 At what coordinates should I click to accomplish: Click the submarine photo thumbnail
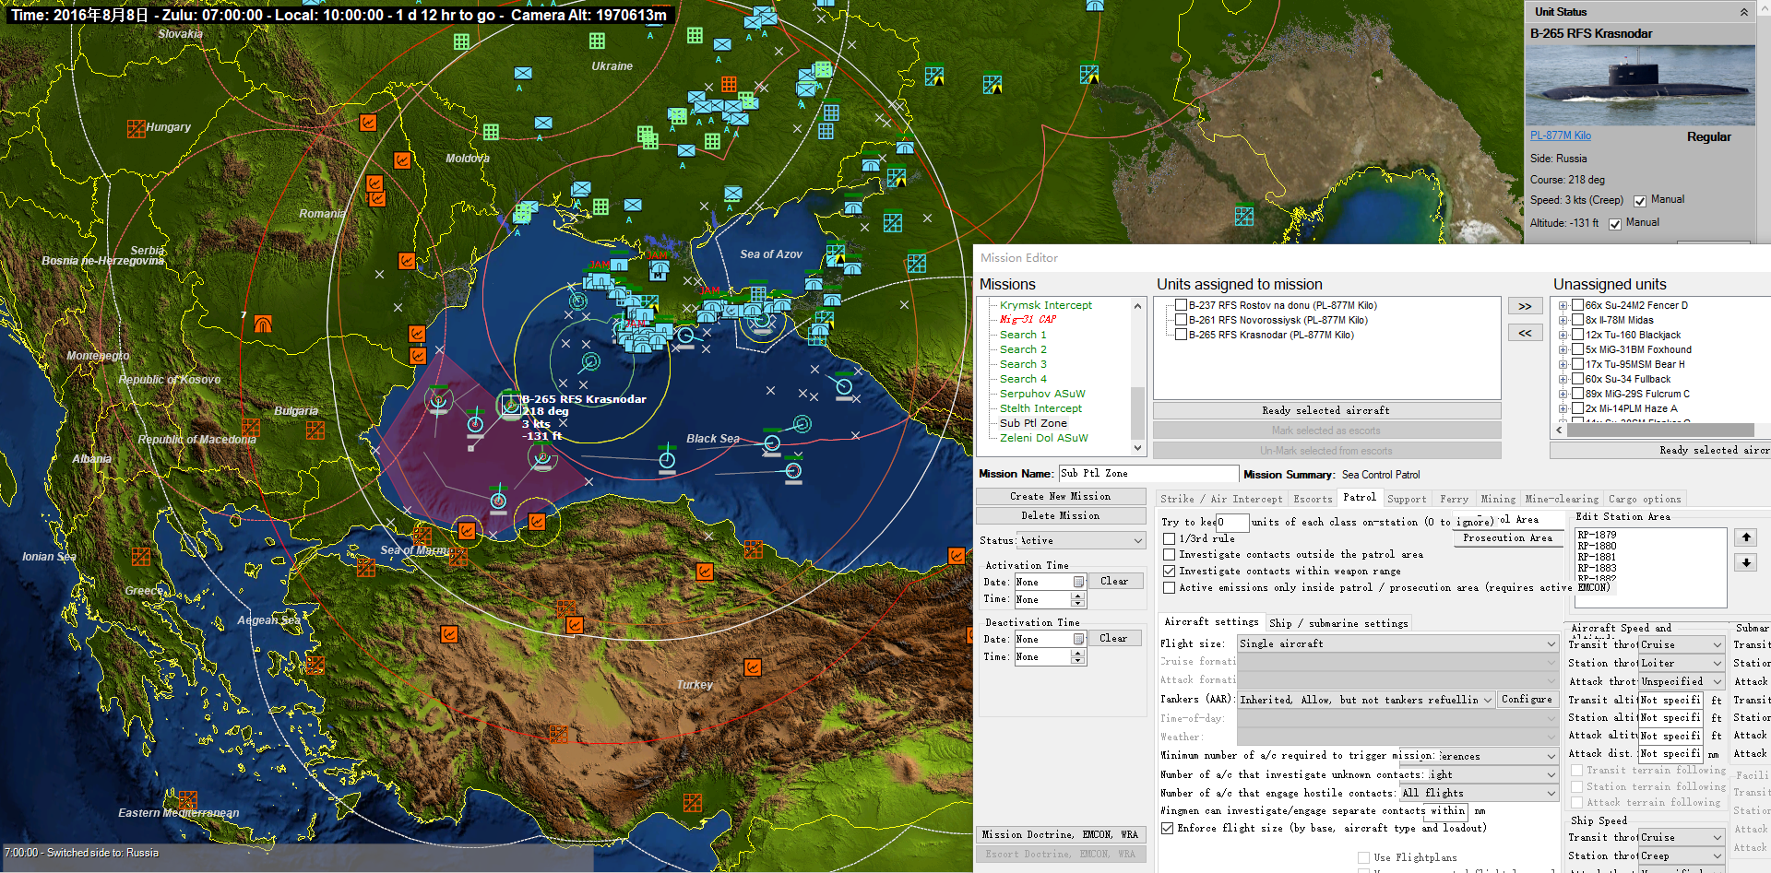[1640, 85]
